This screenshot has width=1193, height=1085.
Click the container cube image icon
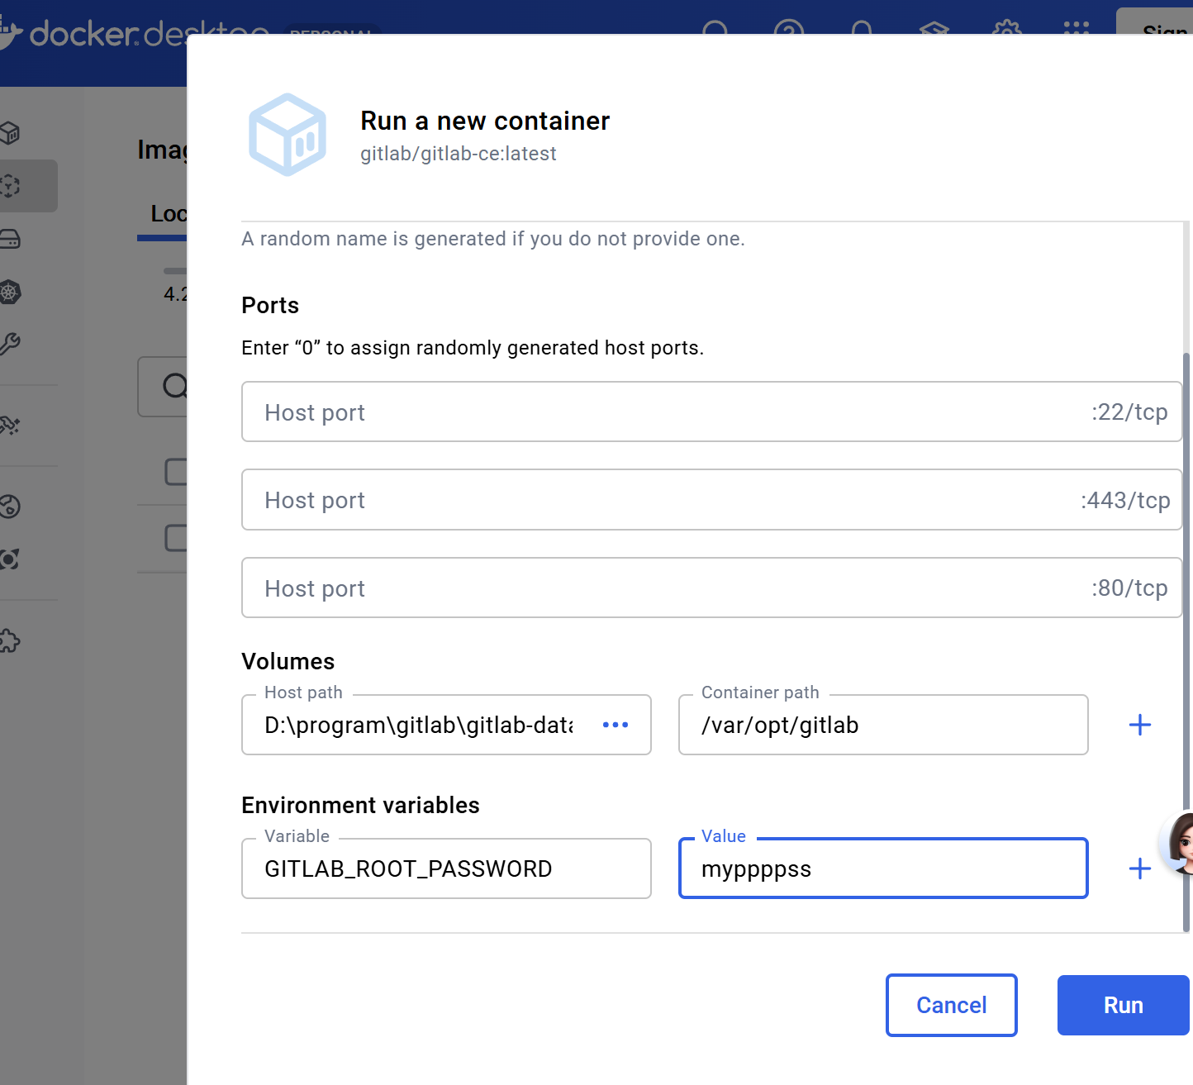(288, 135)
